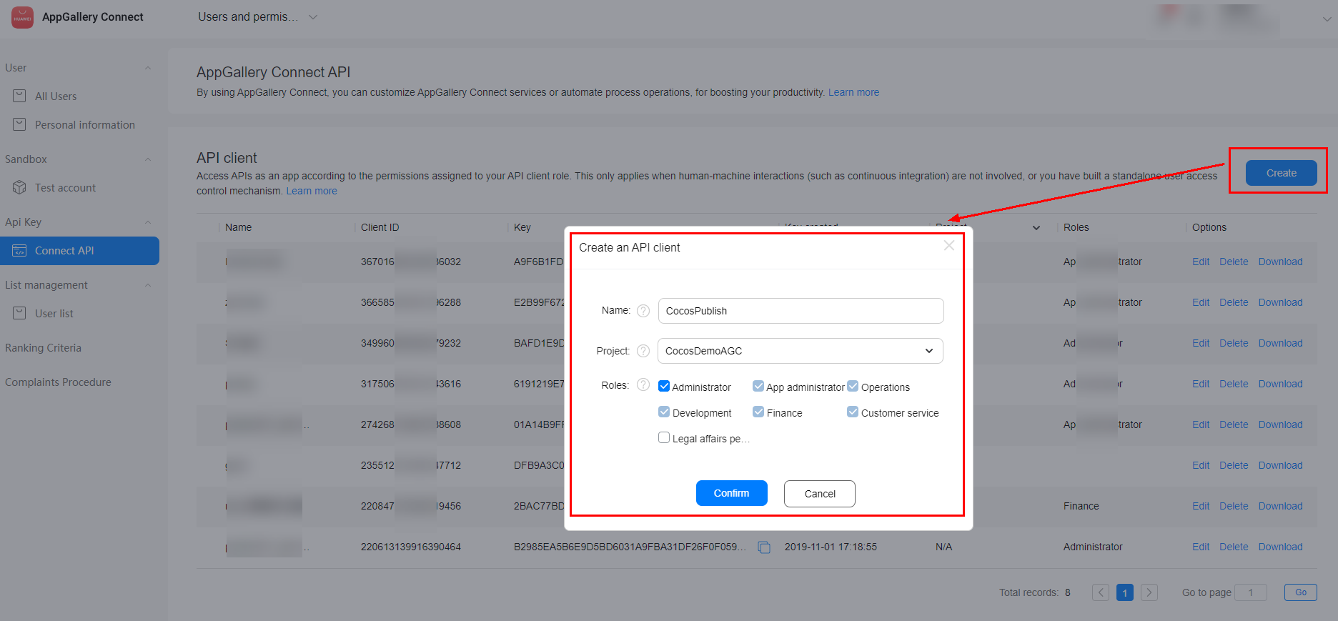The width and height of the screenshot is (1338, 621).
Task: Collapse the User sidebar section
Action: (x=148, y=68)
